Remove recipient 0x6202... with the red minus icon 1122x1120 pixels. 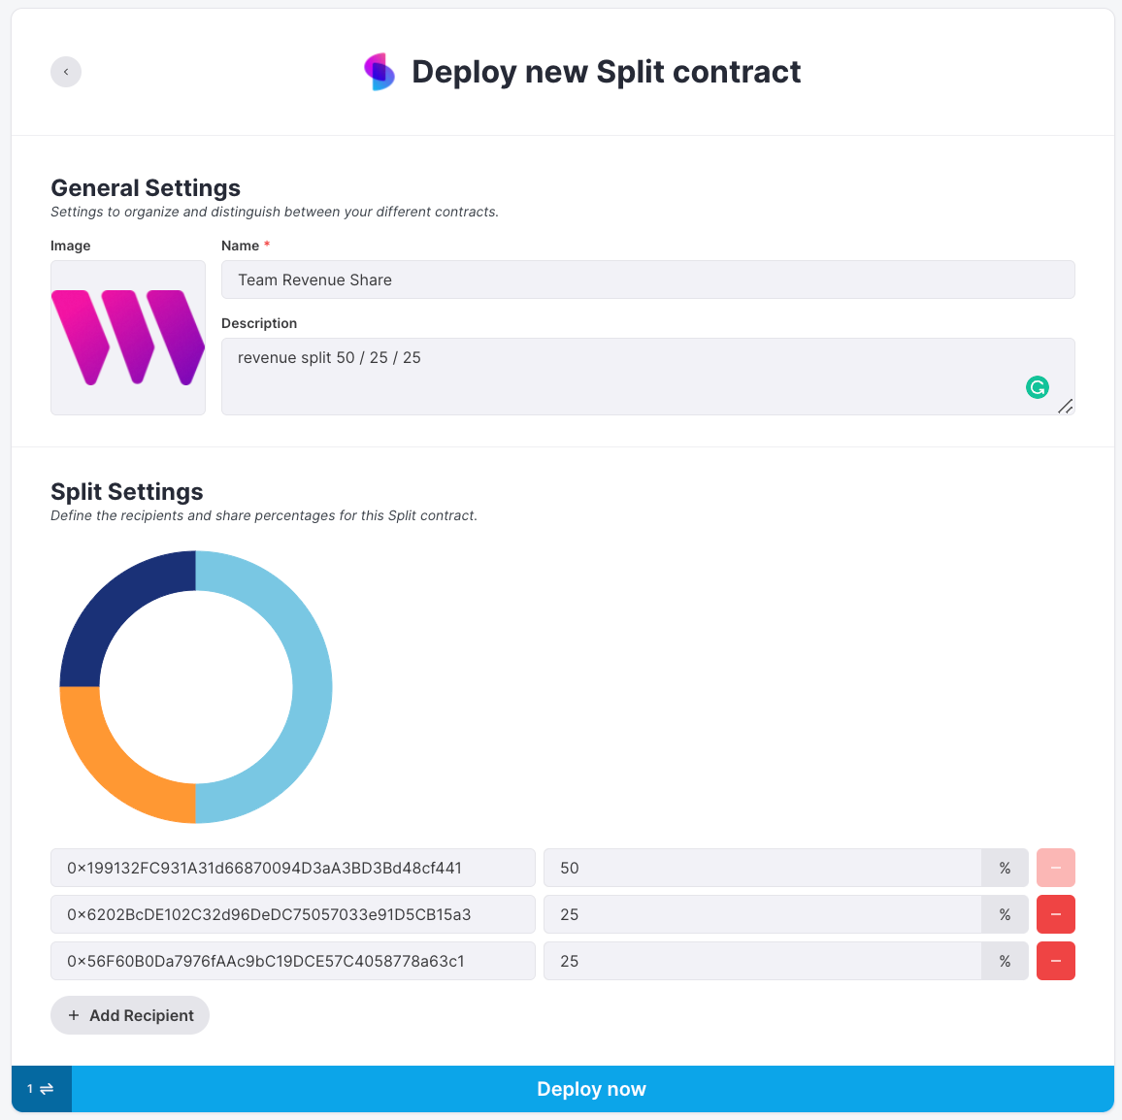point(1055,913)
